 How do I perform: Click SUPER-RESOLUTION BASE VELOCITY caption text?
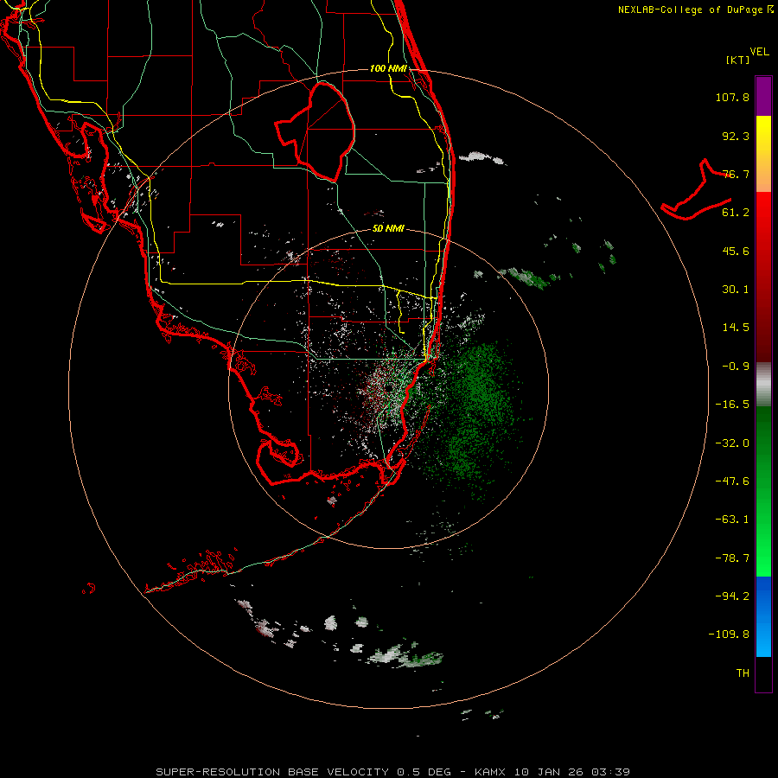click(x=272, y=772)
